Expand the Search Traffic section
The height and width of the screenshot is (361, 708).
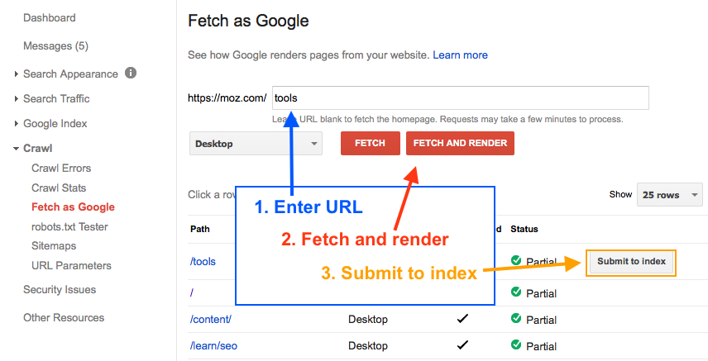[x=17, y=99]
